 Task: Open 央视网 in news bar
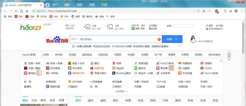(72, 55)
